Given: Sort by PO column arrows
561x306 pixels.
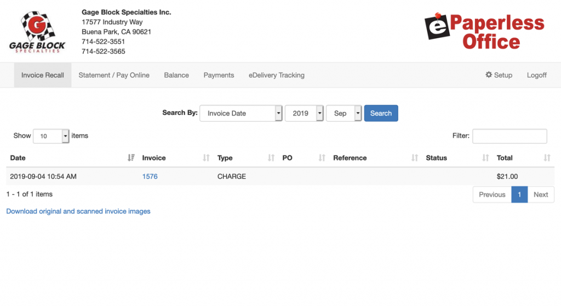Looking at the screenshot, I should 322,158.
